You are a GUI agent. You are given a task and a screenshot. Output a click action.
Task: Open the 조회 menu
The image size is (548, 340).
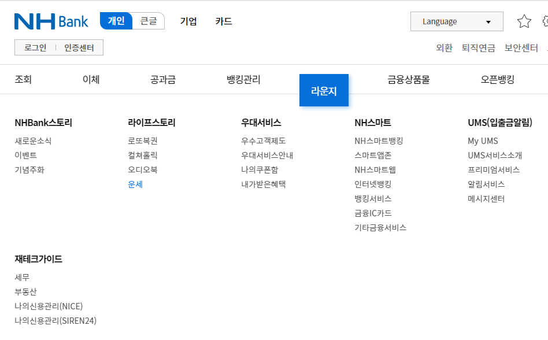[23, 79]
